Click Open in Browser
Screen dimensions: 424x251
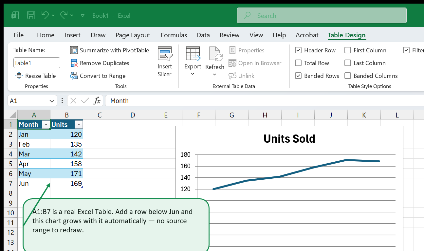(x=255, y=63)
